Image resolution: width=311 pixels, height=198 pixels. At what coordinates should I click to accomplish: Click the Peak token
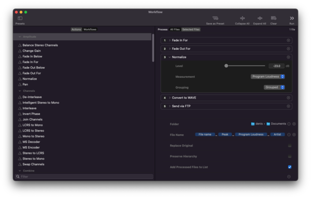[x=225, y=135]
